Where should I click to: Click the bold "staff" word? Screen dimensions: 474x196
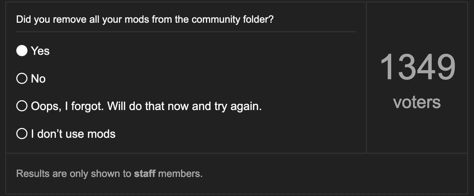click(145, 174)
